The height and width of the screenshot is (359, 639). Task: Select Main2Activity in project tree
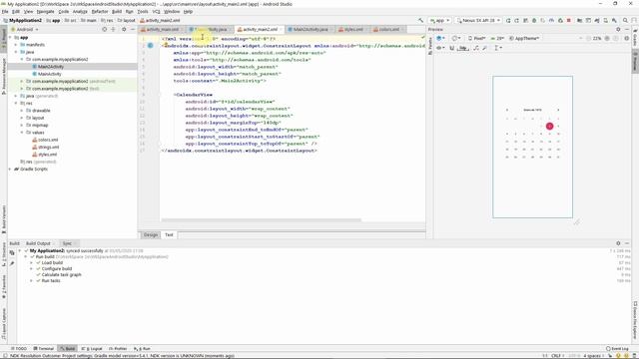(51, 67)
